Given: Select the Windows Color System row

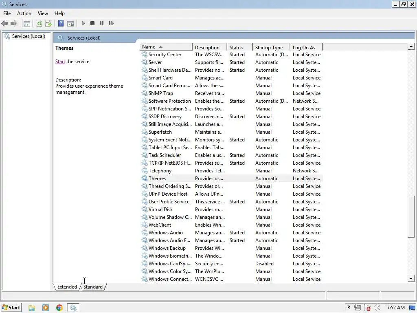Looking at the screenshot, I should tap(231, 271).
